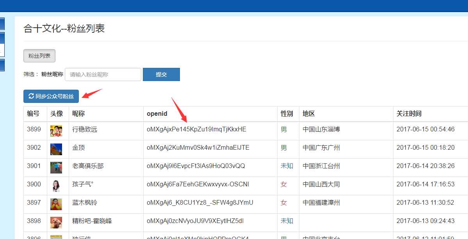This screenshot has width=468, height=239.
Task: Click nickname 精粉吧-霍晓峰
Action: pyautogui.click(x=92, y=221)
